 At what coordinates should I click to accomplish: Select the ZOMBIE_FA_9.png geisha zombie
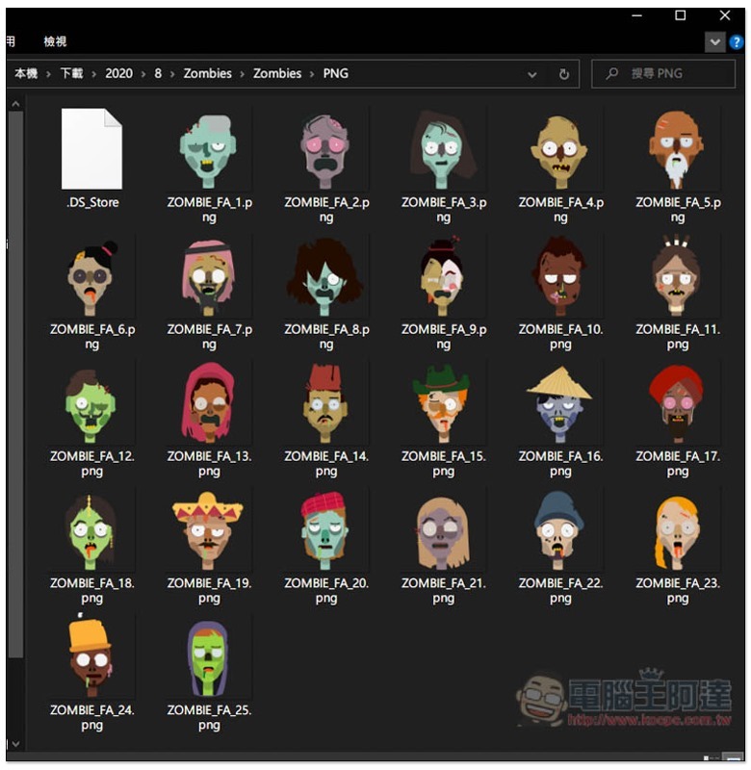[x=443, y=276]
